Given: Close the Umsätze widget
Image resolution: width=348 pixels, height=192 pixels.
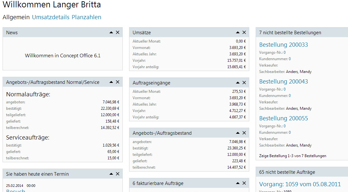Looking at the screenshot, I should coord(244,32).
